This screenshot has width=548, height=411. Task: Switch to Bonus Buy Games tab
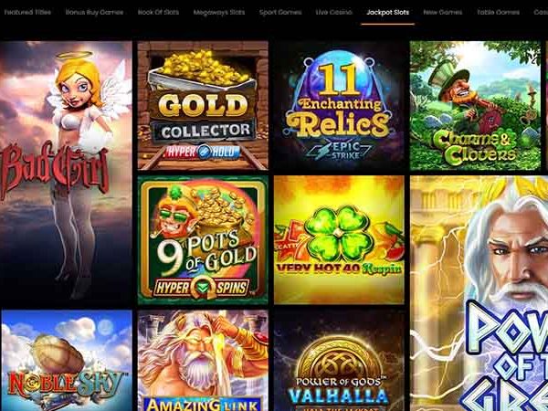(x=94, y=13)
